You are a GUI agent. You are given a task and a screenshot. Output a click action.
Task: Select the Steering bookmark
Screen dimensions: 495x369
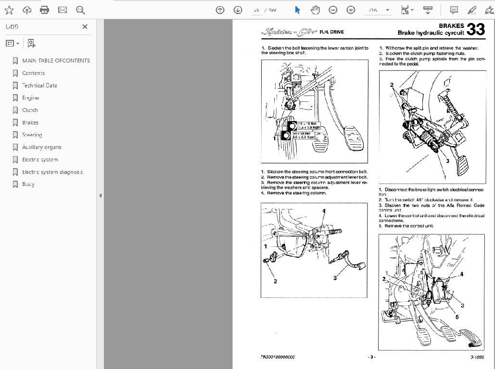coord(32,135)
